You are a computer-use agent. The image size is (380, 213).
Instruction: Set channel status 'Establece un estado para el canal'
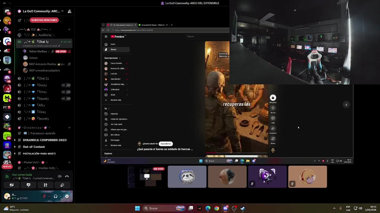42,46
